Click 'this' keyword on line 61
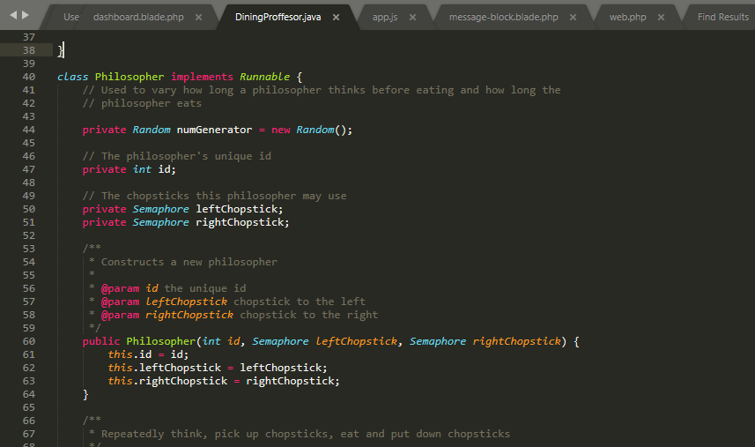 pyautogui.click(x=120, y=354)
